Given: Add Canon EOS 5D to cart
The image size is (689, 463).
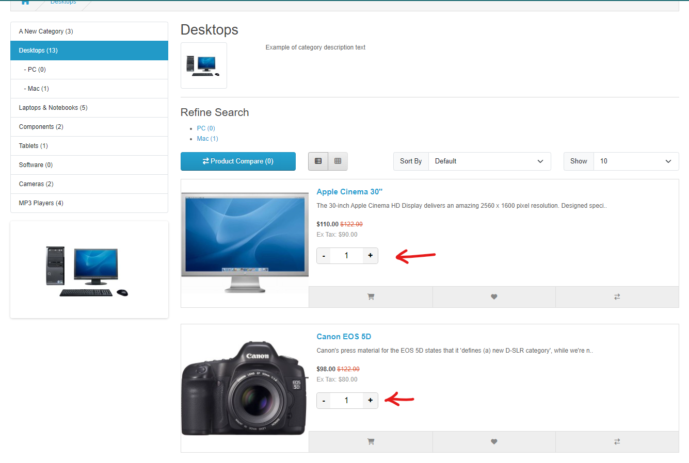Looking at the screenshot, I should (x=371, y=442).
